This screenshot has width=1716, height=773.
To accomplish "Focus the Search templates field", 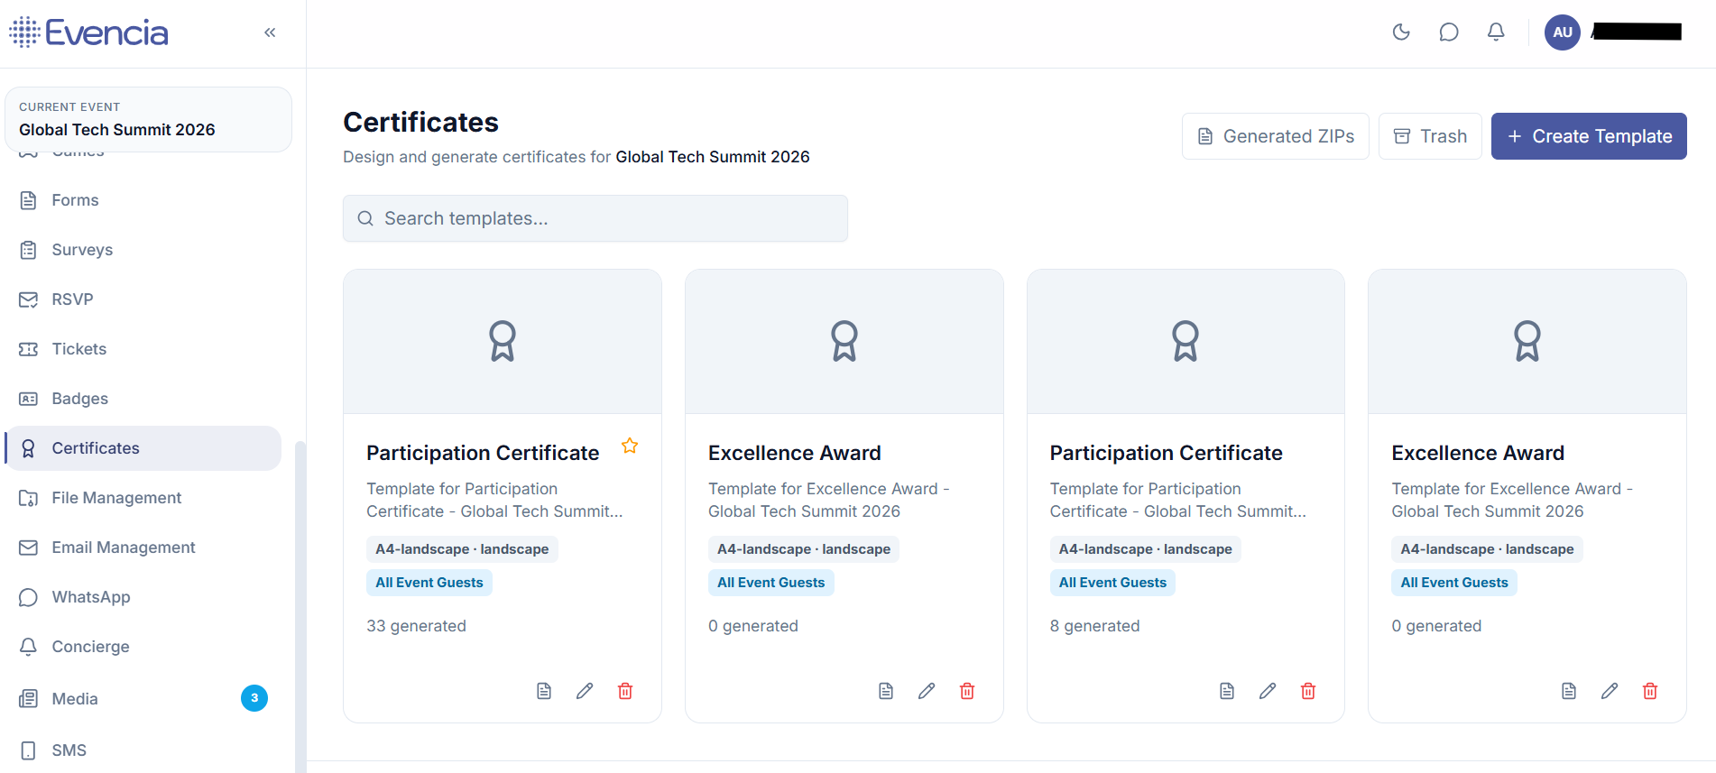I will [595, 218].
